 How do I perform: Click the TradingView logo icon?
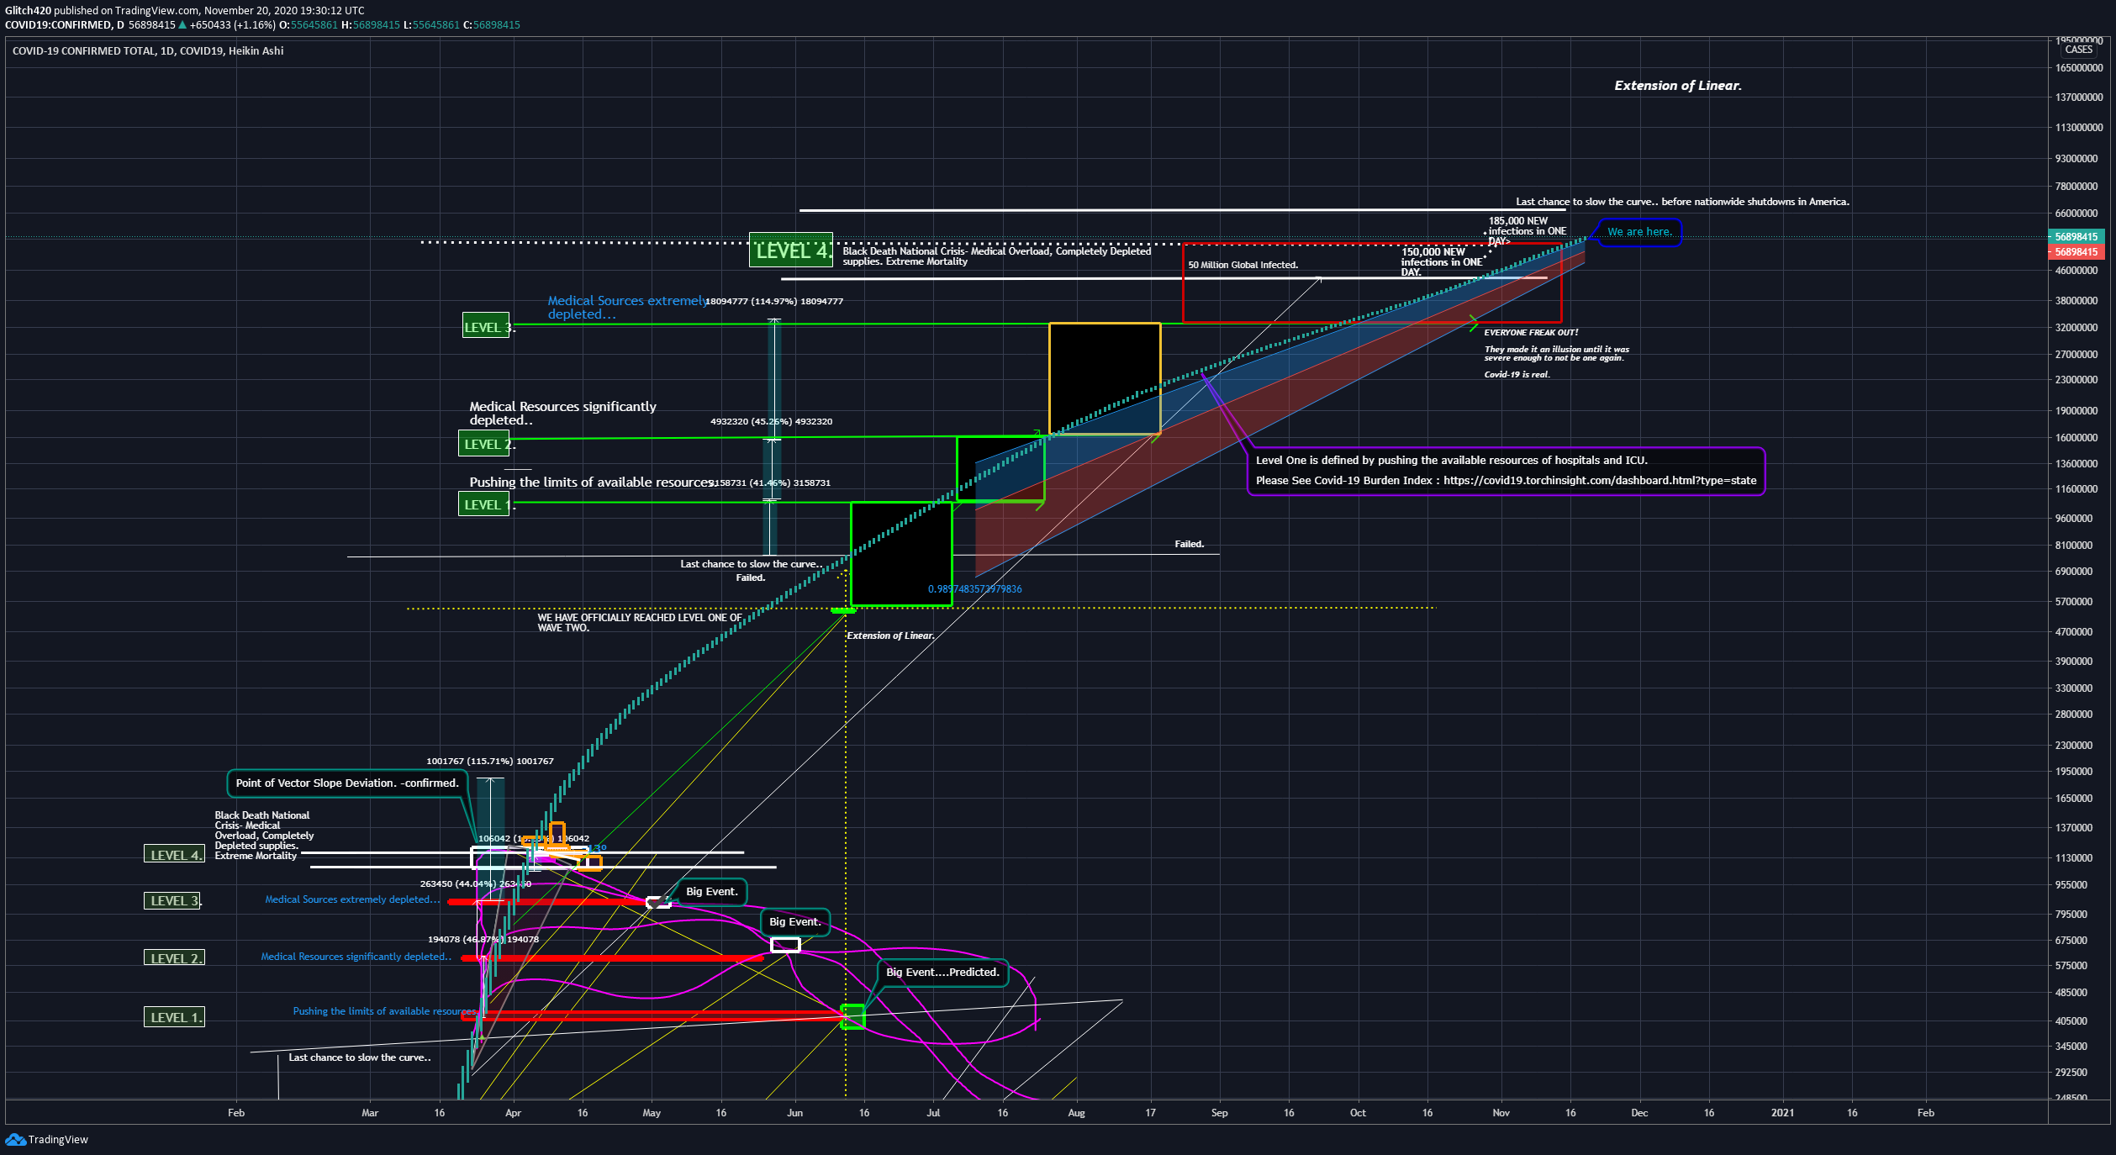[x=15, y=1139]
